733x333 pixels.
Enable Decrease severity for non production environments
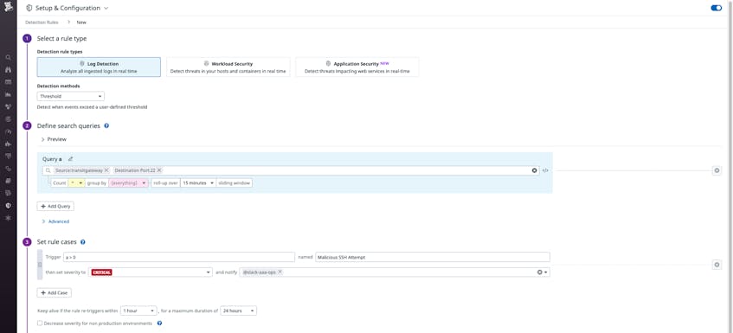click(40, 323)
